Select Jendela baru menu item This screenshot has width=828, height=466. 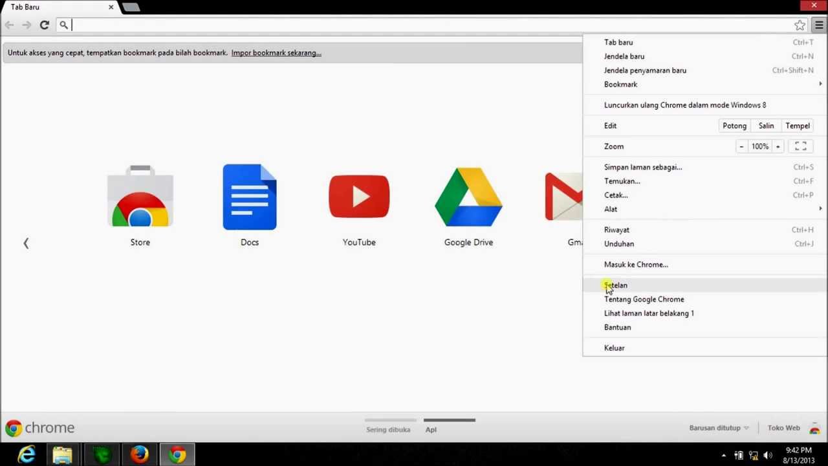pyautogui.click(x=704, y=56)
